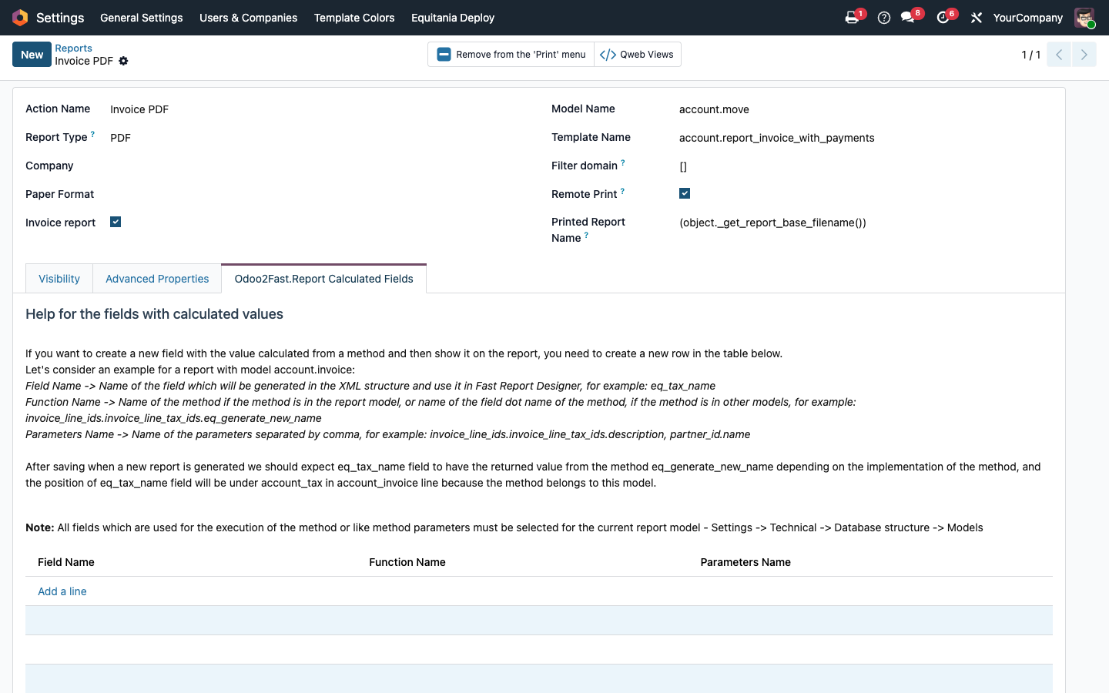The height and width of the screenshot is (693, 1109).
Task: Go to the next record arrow
Action: pos(1084,55)
